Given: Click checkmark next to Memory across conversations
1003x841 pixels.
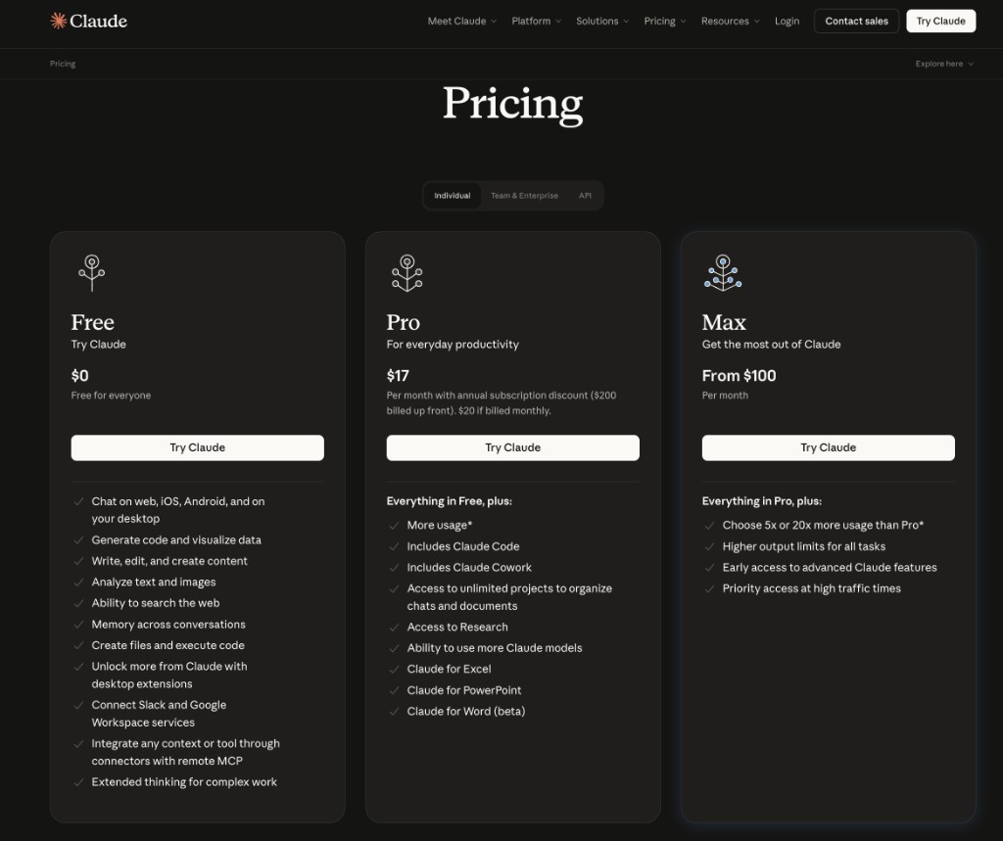Looking at the screenshot, I should tap(78, 625).
